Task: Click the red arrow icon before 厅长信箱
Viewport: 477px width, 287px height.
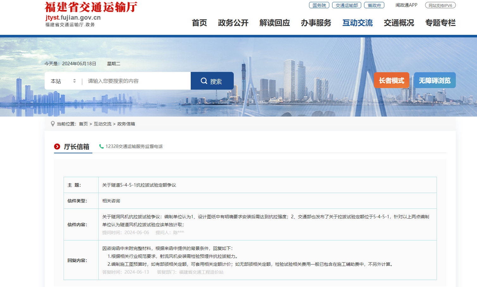Action: pyautogui.click(x=57, y=146)
